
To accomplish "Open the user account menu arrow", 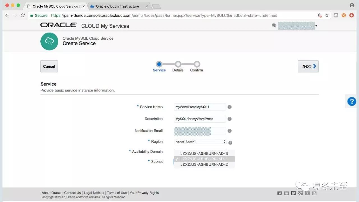I will [316, 26].
